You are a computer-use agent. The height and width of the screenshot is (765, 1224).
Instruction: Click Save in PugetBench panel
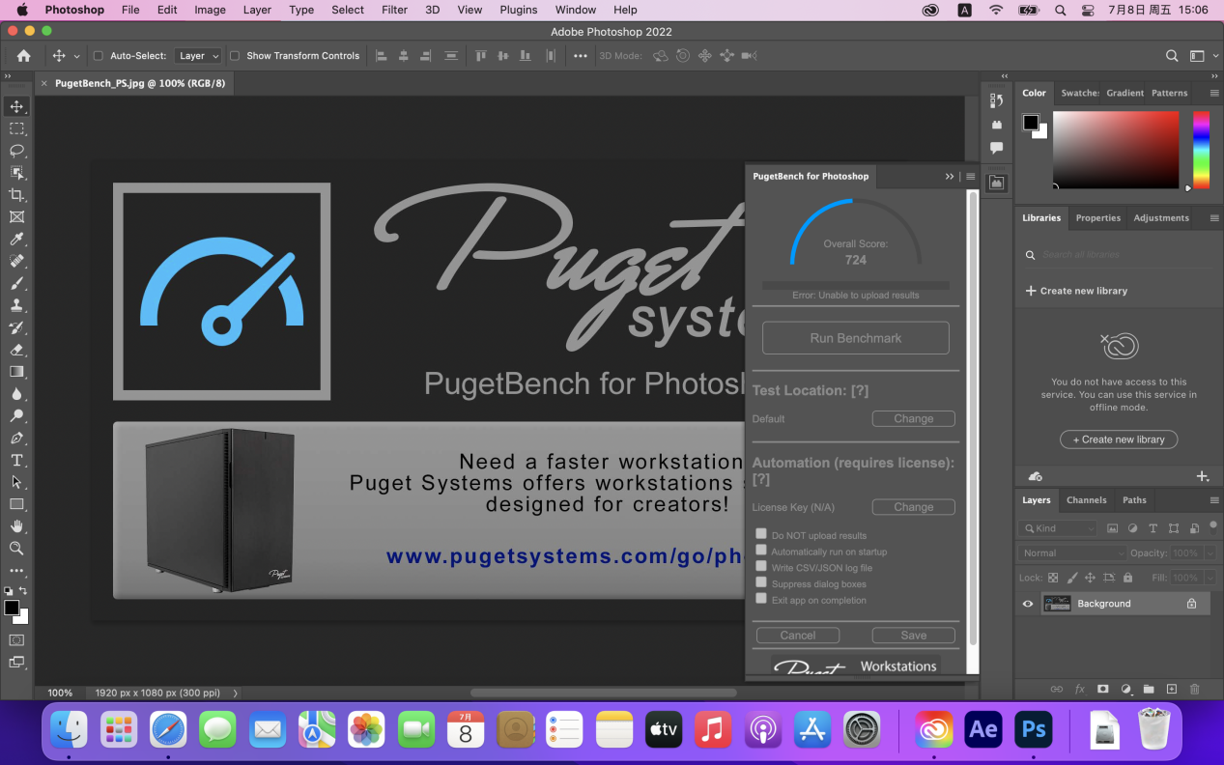(913, 636)
